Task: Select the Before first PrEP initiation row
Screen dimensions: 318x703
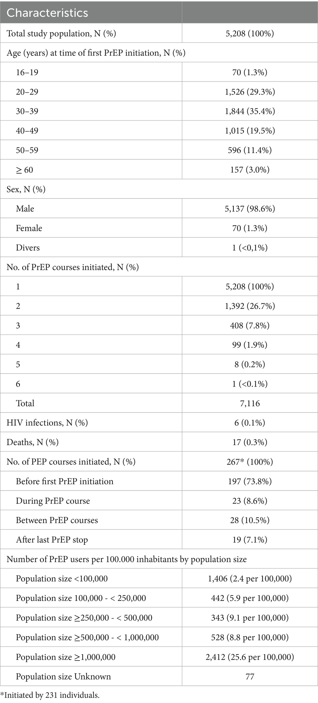Action: click(65, 481)
